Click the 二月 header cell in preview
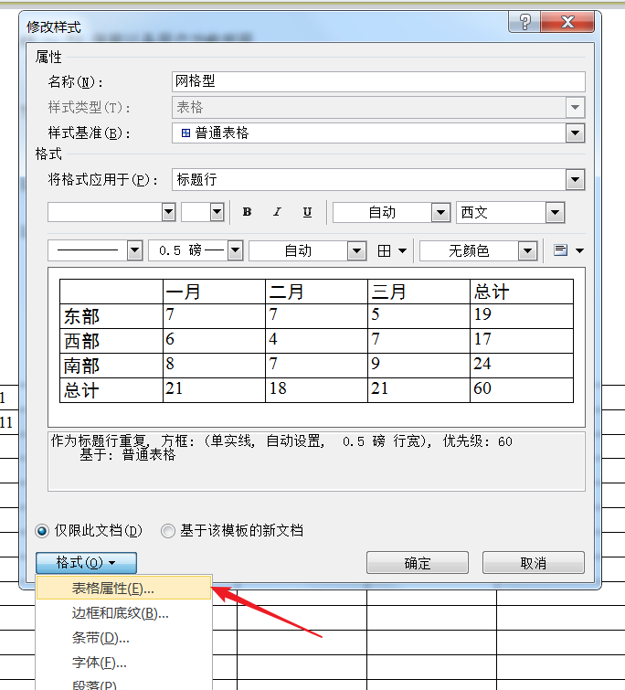The width and height of the screenshot is (625, 690). click(317, 292)
